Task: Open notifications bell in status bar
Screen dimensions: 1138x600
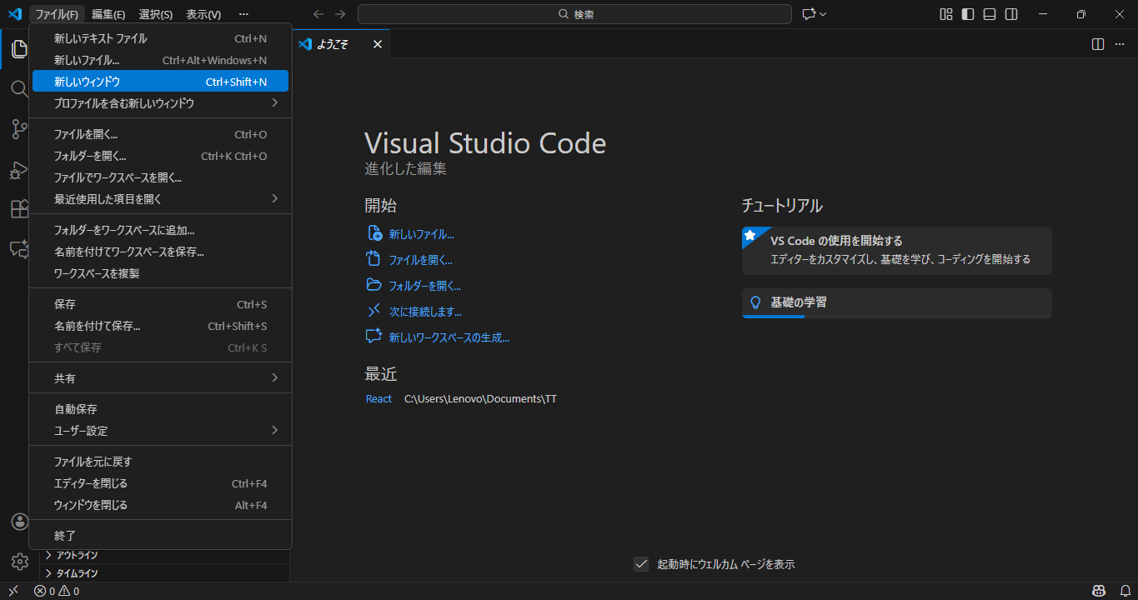Action: [x=1125, y=591]
